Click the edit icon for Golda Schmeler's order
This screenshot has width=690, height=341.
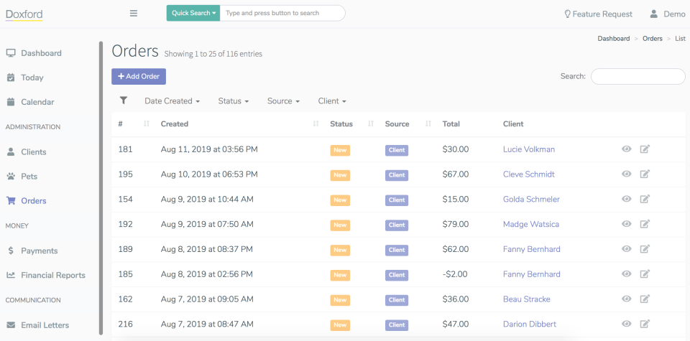(x=645, y=200)
